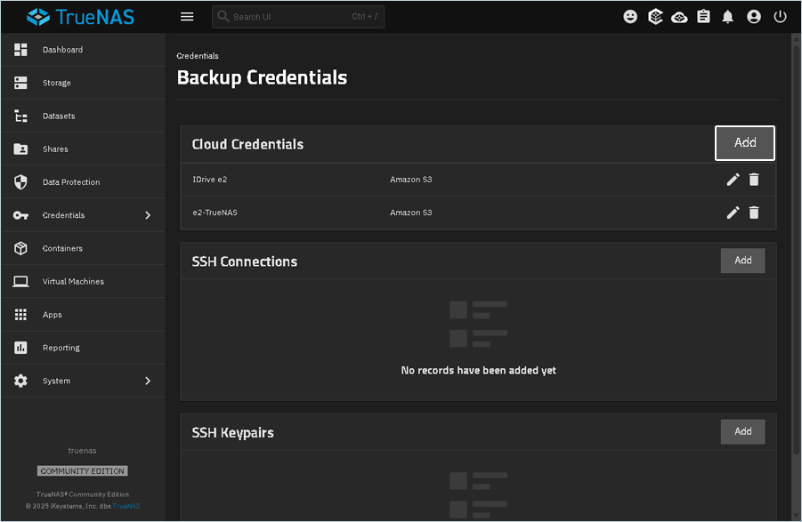Screen dimensions: 802x522
Task: Open the user account icon
Action: click(x=754, y=17)
